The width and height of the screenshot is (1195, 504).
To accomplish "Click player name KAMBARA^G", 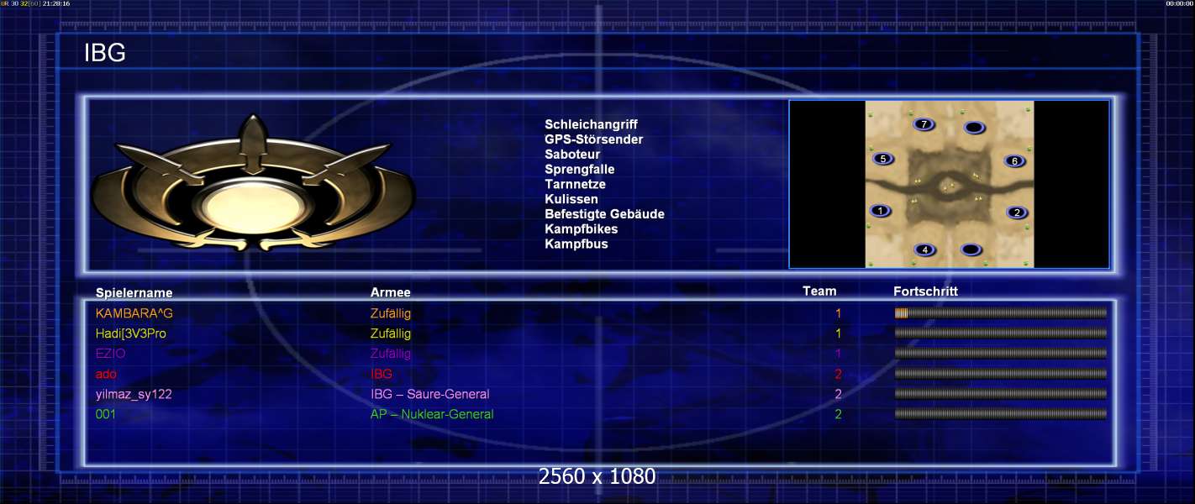I will (134, 313).
